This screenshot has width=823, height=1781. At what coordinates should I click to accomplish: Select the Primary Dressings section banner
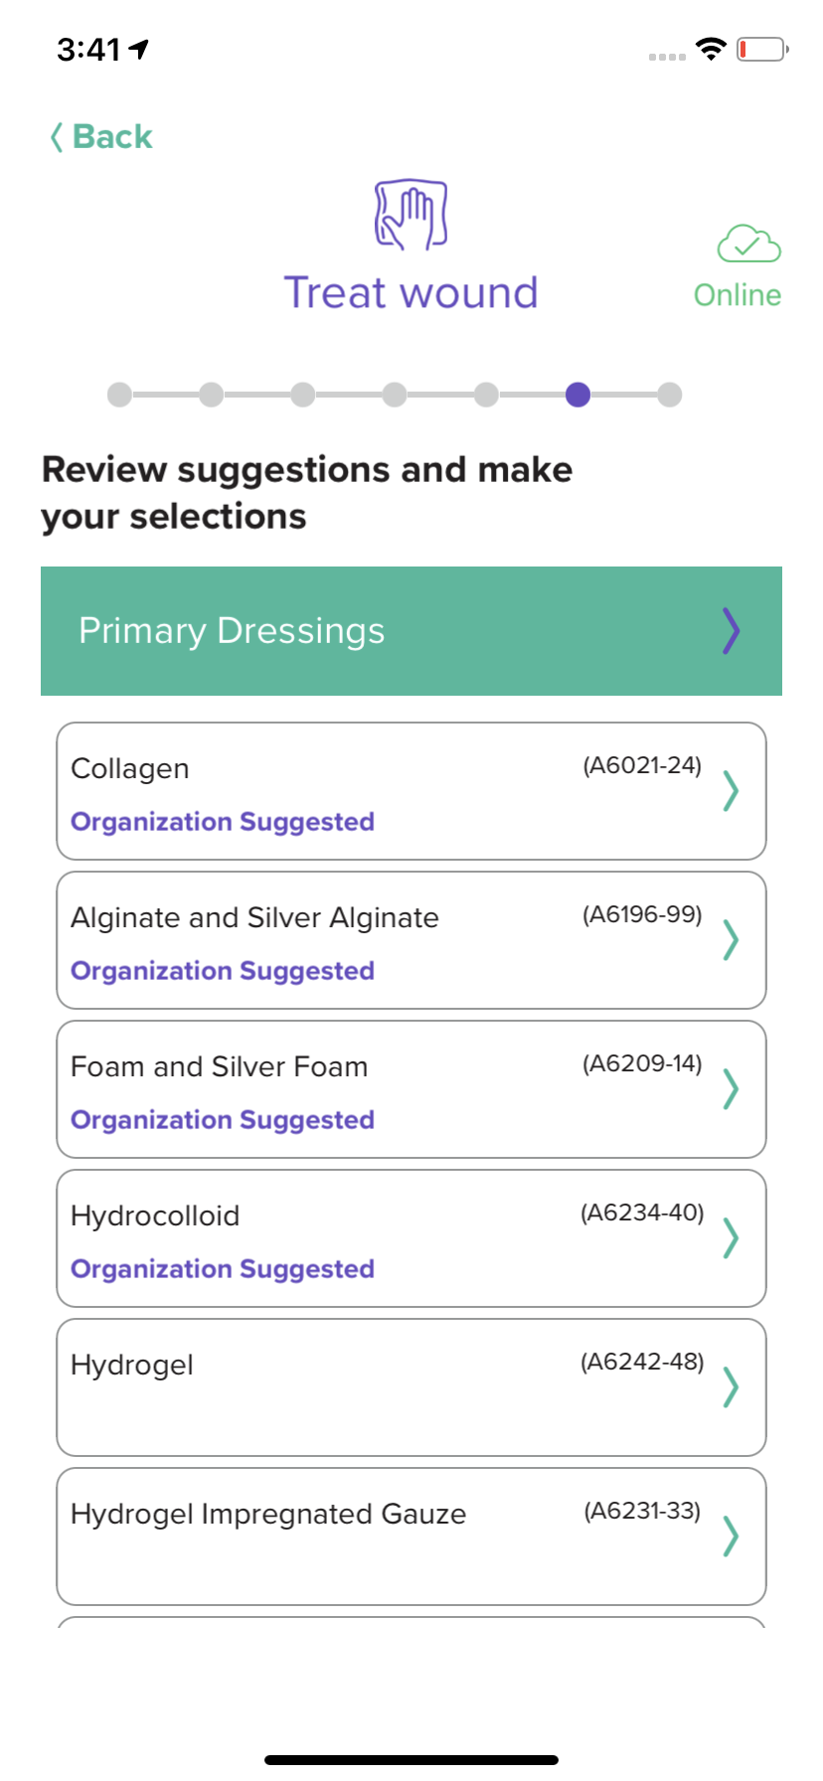pyautogui.click(x=411, y=631)
